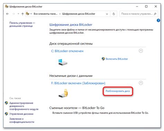Click the Windows system drive C: icon
This screenshot has height=131, width=164.
coord(63,62)
